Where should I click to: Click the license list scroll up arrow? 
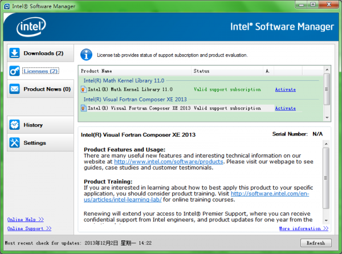point(327,69)
